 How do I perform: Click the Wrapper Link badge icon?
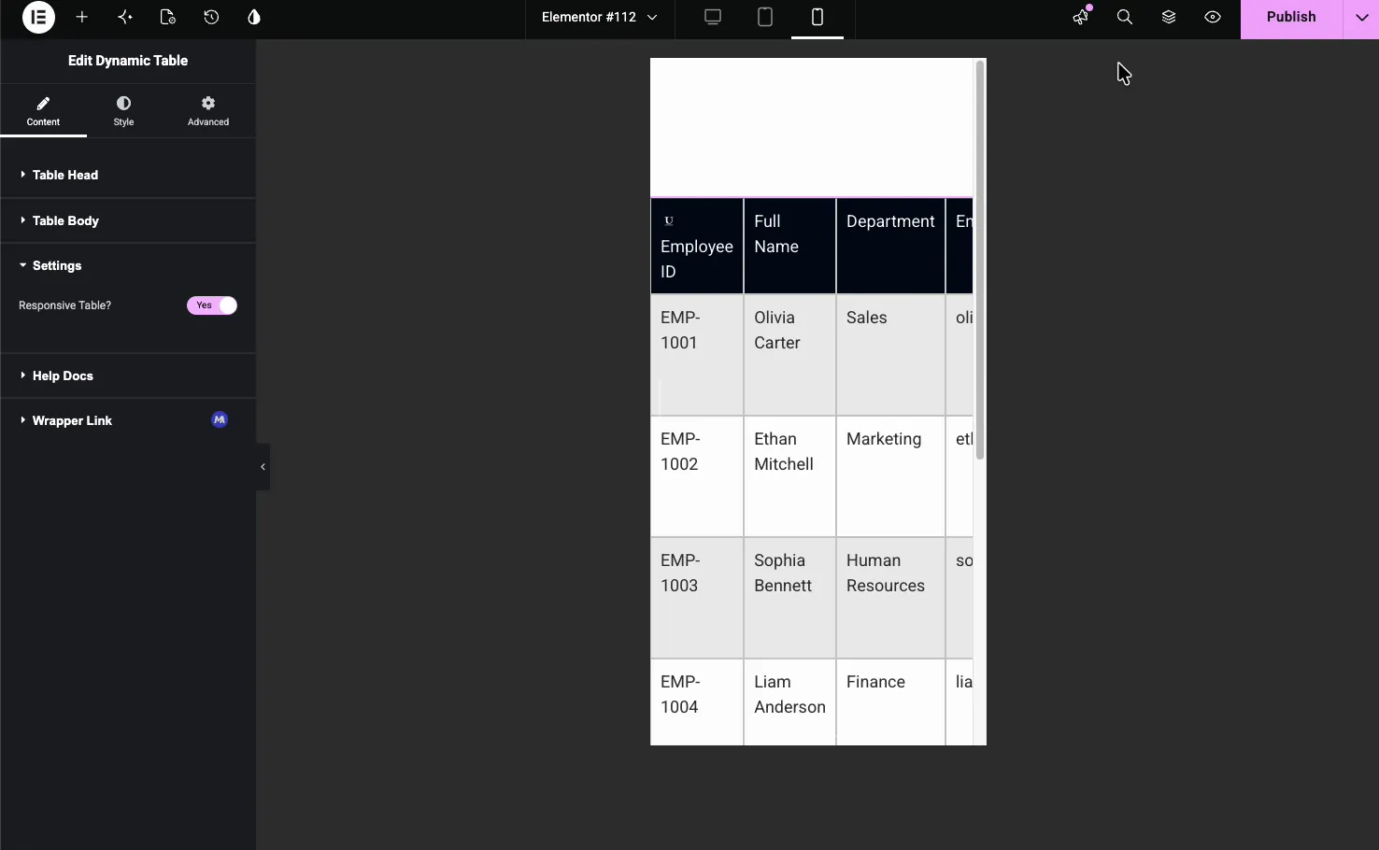pyautogui.click(x=220, y=420)
